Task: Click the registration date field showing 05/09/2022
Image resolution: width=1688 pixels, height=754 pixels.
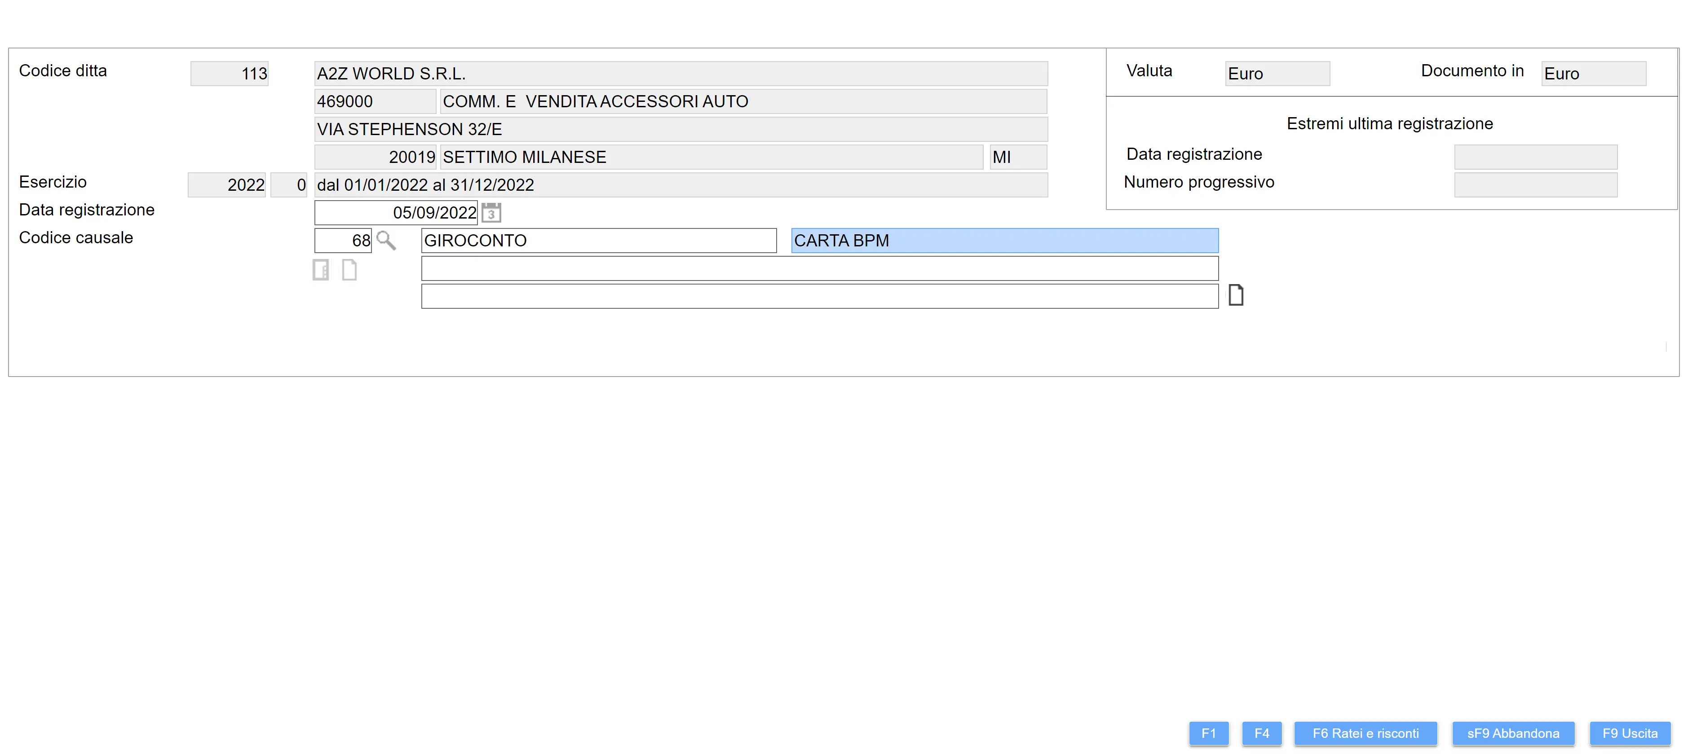Action: (396, 213)
